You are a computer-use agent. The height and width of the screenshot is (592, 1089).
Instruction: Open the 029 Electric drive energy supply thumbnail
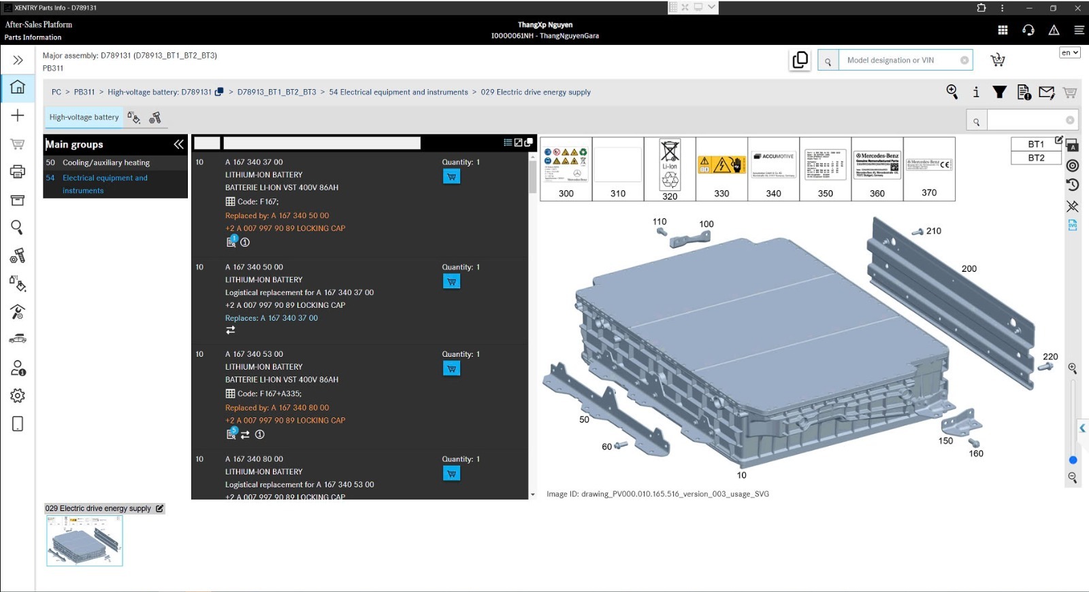84,540
